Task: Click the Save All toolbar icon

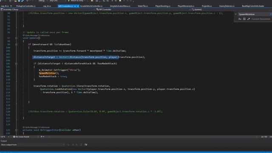Action: (x=23, y=1)
